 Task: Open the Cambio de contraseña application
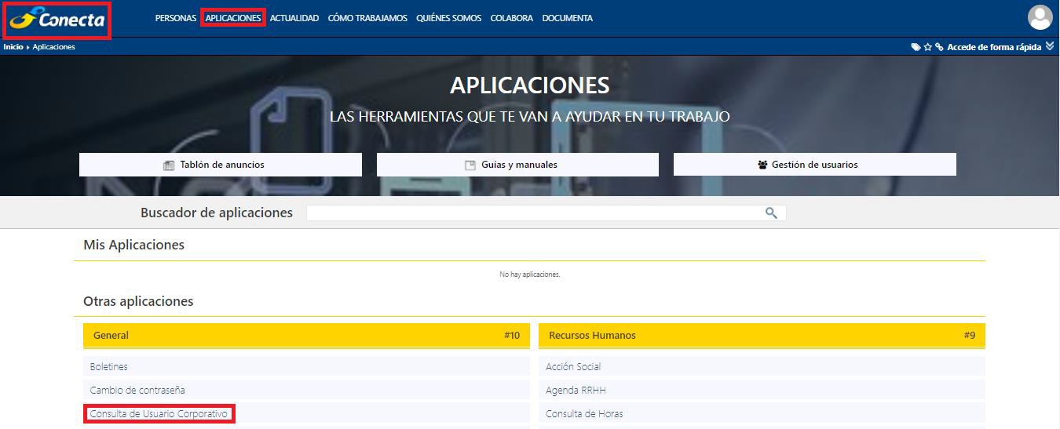137,390
